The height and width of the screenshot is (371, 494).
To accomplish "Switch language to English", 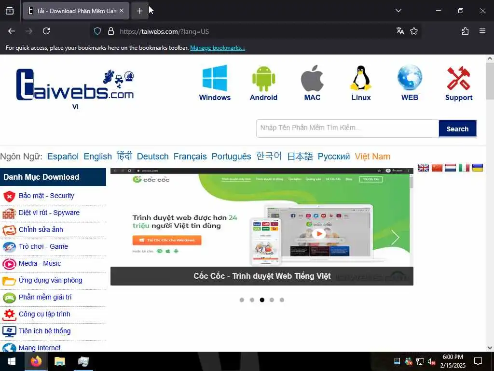I will tap(97, 157).
